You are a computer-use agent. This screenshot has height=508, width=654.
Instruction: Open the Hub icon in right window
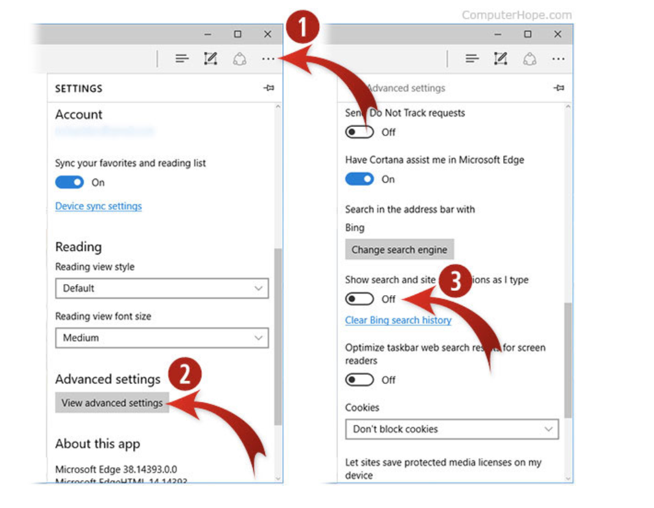472,59
